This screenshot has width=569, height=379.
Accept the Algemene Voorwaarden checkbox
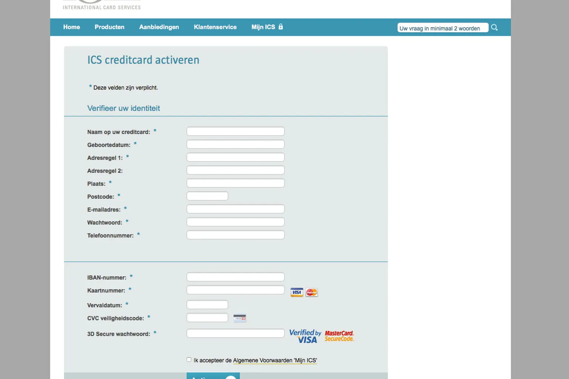click(189, 360)
